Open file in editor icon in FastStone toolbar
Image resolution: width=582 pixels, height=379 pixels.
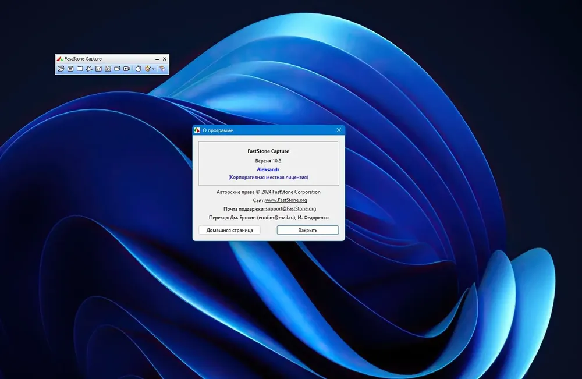pos(61,69)
